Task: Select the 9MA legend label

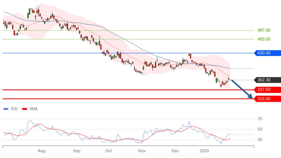Action: click(33, 109)
